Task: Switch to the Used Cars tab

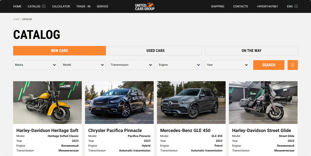Action: (155, 51)
